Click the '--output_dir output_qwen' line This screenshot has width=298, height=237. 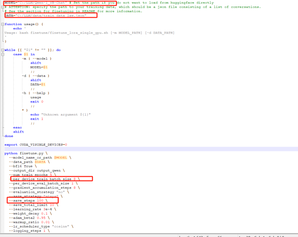37,171
